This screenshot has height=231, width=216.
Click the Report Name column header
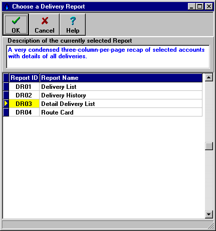(x=121, y=78)
